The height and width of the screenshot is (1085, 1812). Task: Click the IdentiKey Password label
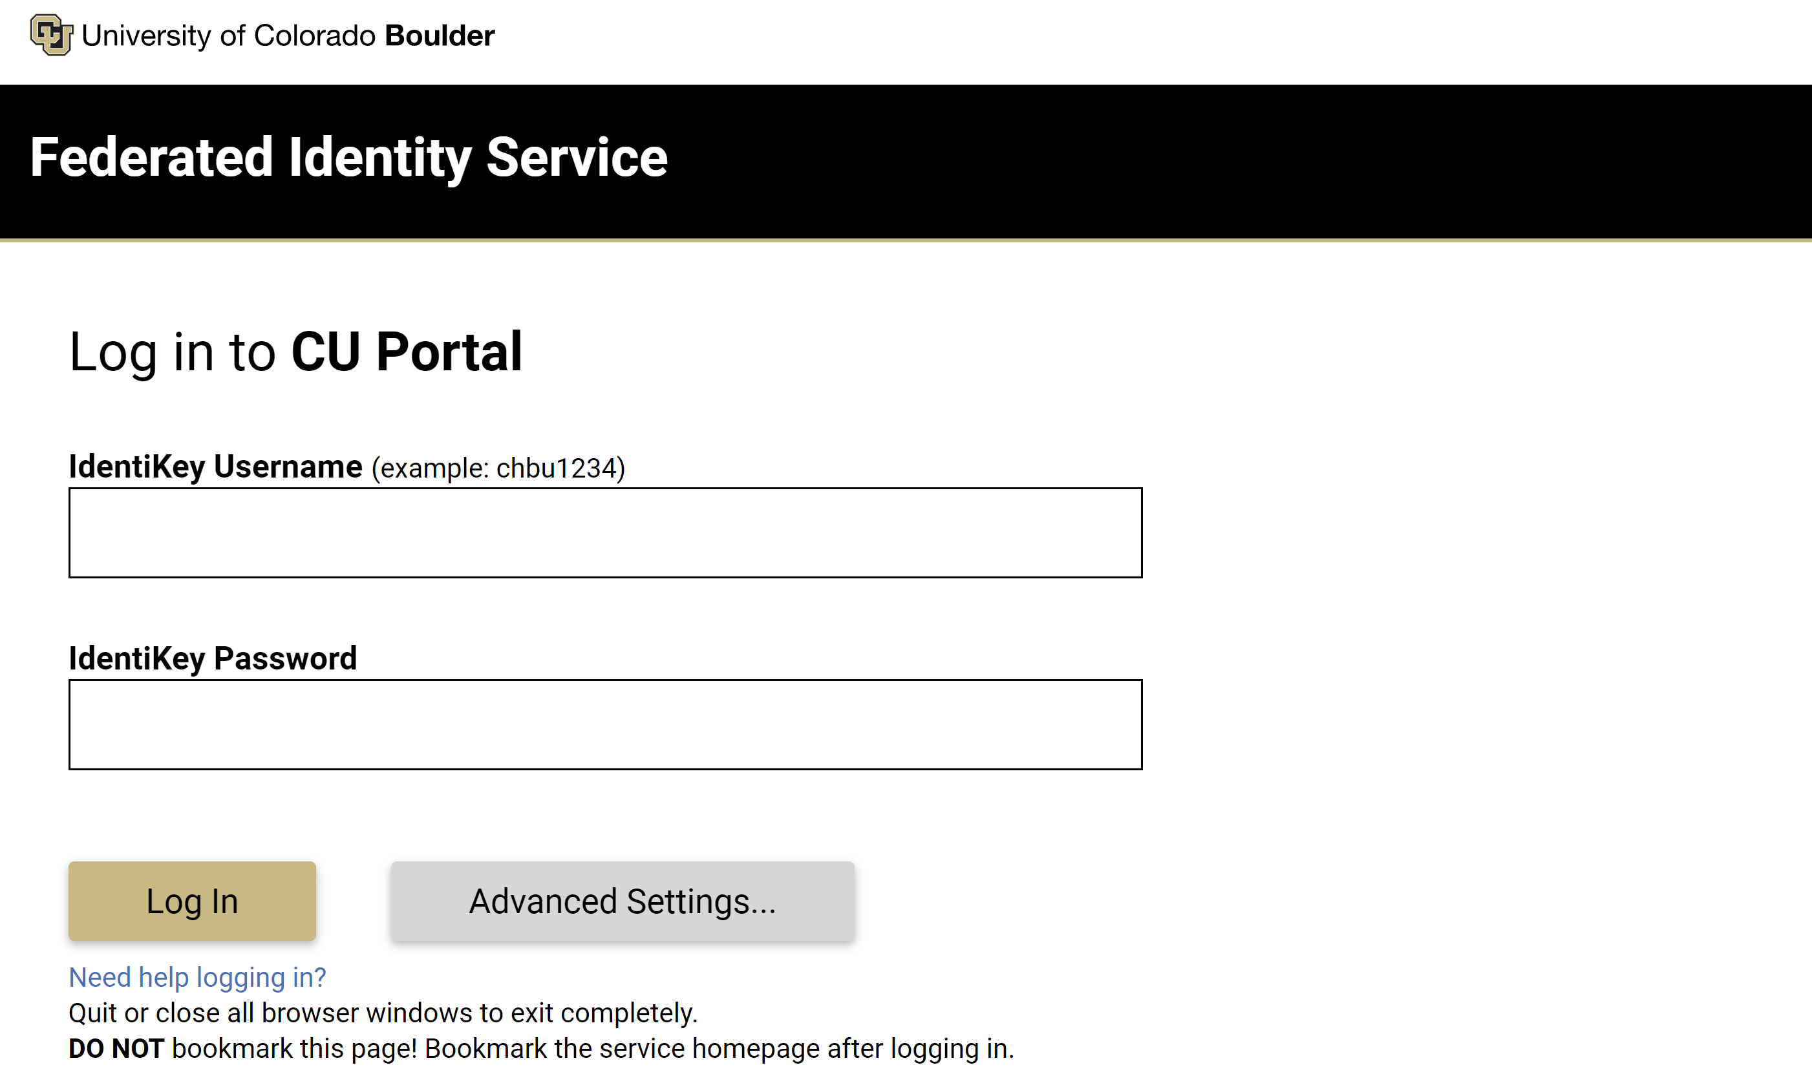(213, 658)
